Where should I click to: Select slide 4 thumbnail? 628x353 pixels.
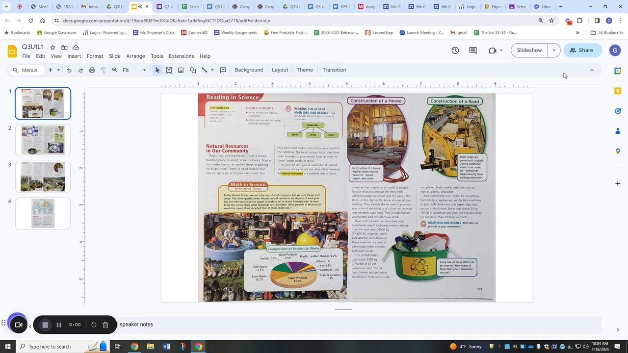coord(43,214)
